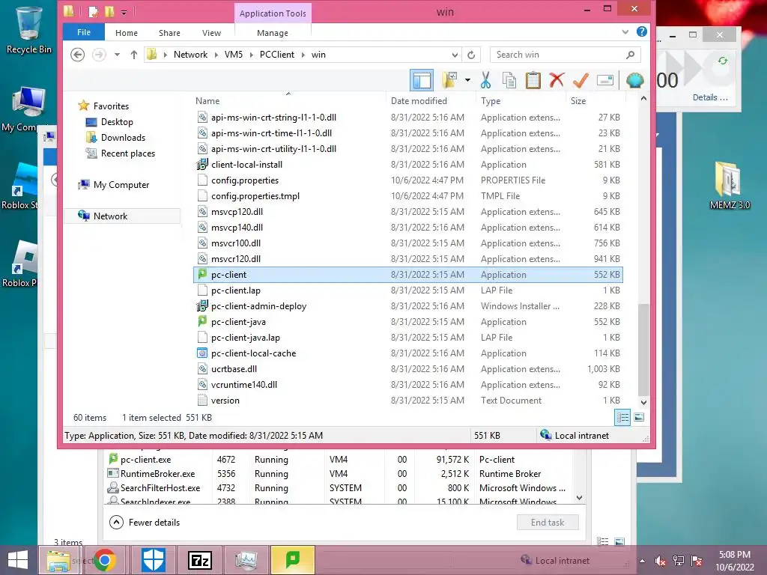
Task: Open the Manage ribbon tab
Action: pos(273,33)
